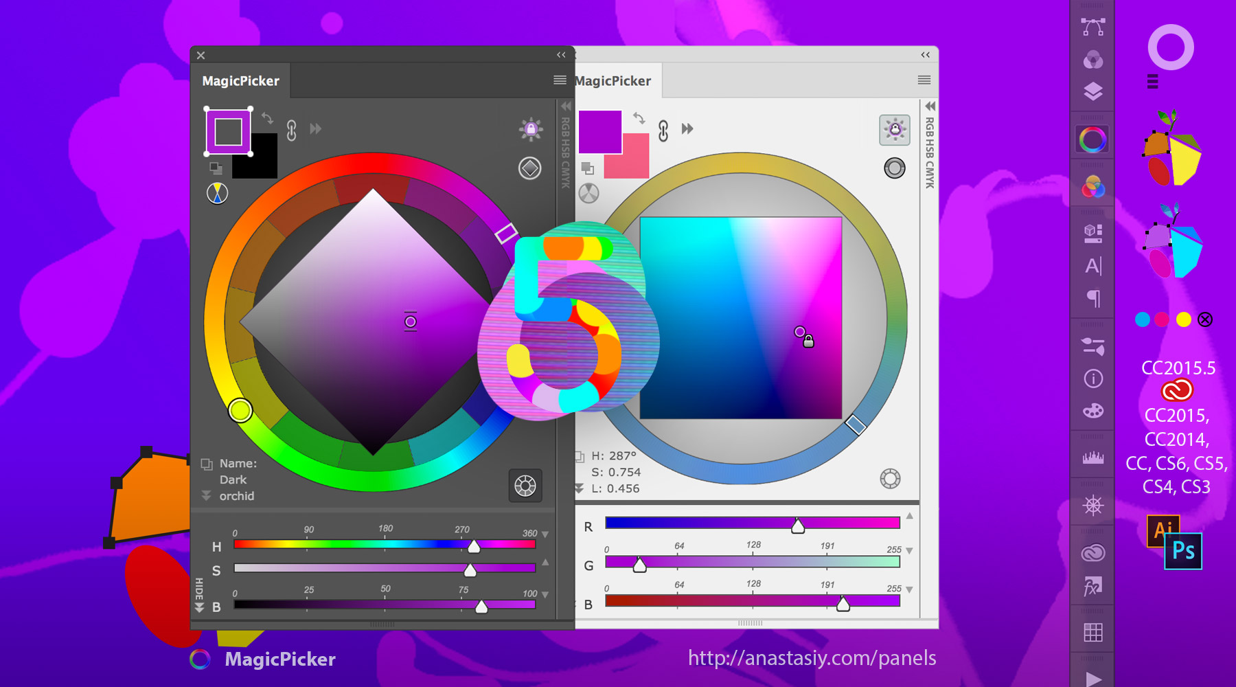
Task: Open the Histogram panel icon in sidebar
Action: 1093,458
